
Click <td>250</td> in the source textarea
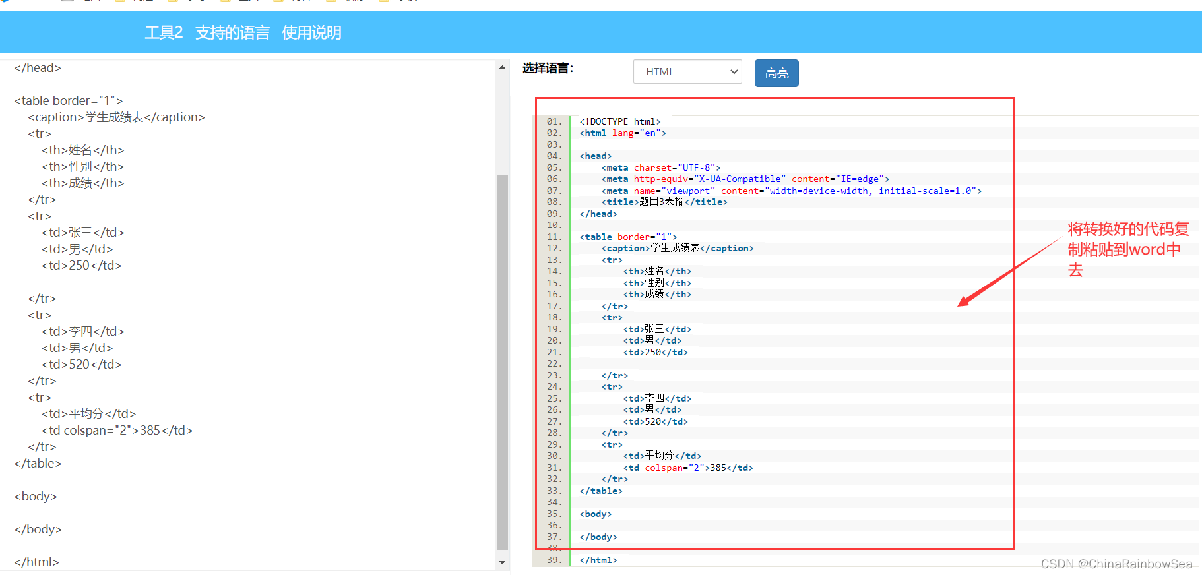82,265
